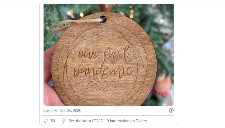Viewport: 225px width, 128px height.
Task: Open the wooden ornament photo
Action: [x=109, y=55]
